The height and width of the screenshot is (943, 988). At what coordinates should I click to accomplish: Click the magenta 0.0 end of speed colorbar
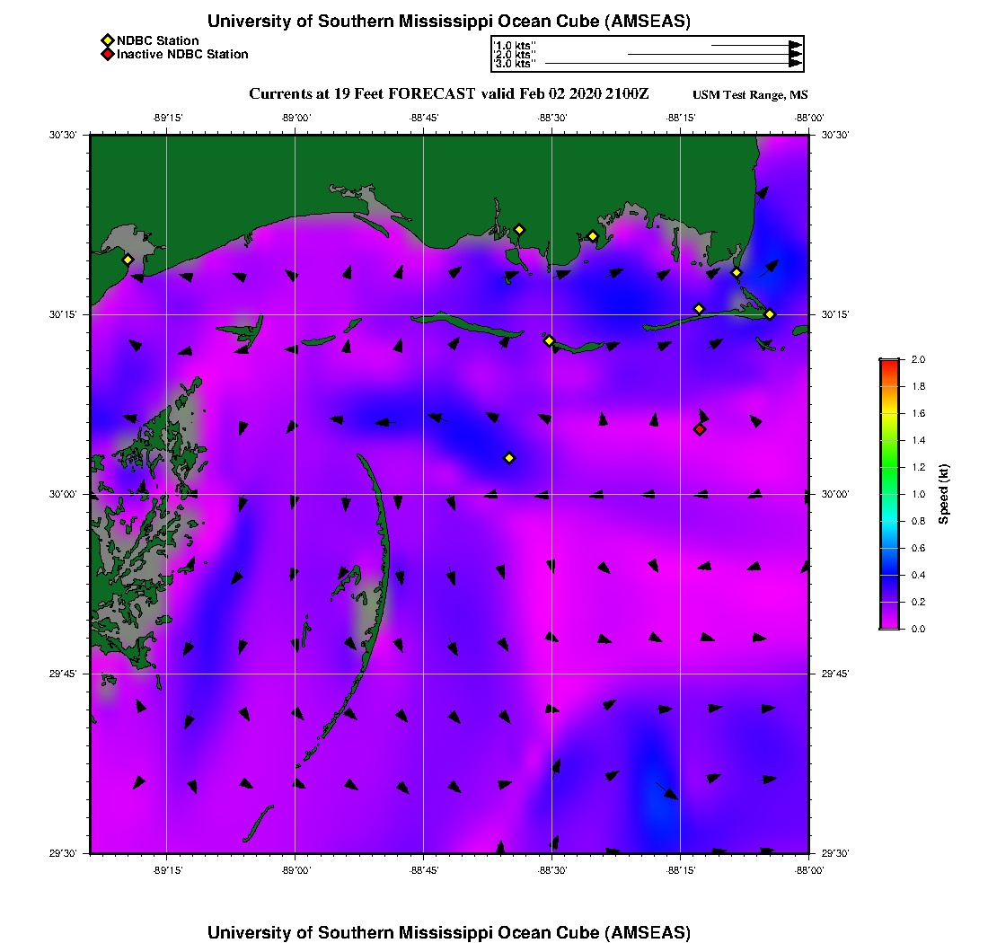tap(888, 626)
